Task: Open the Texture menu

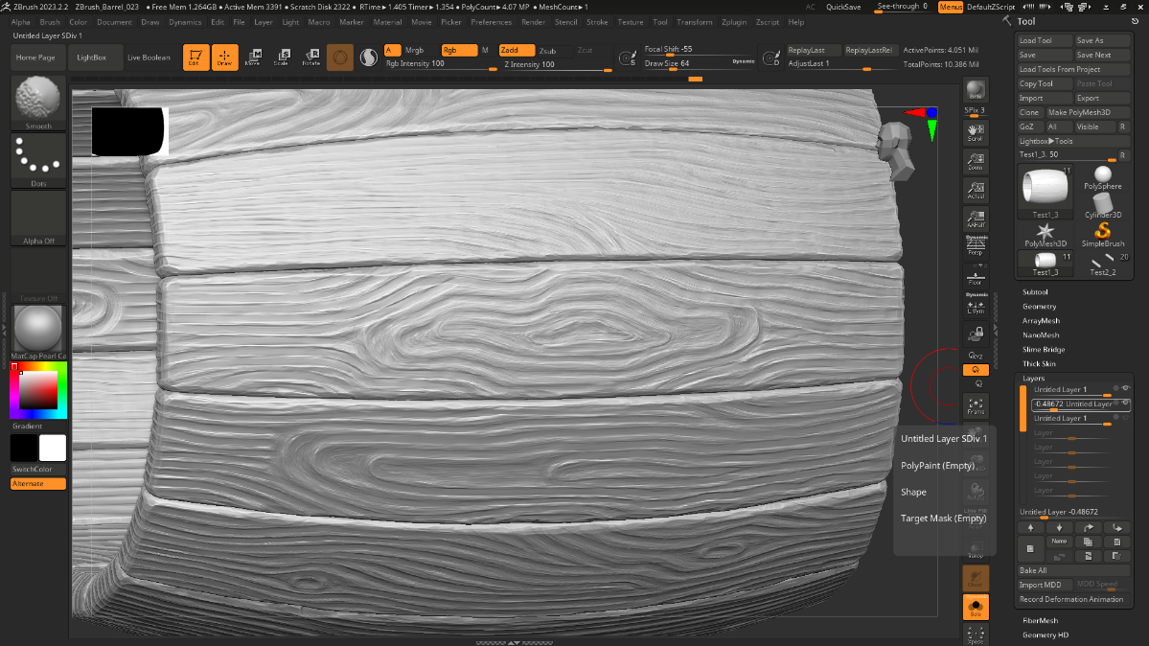Action: (631, 22)
